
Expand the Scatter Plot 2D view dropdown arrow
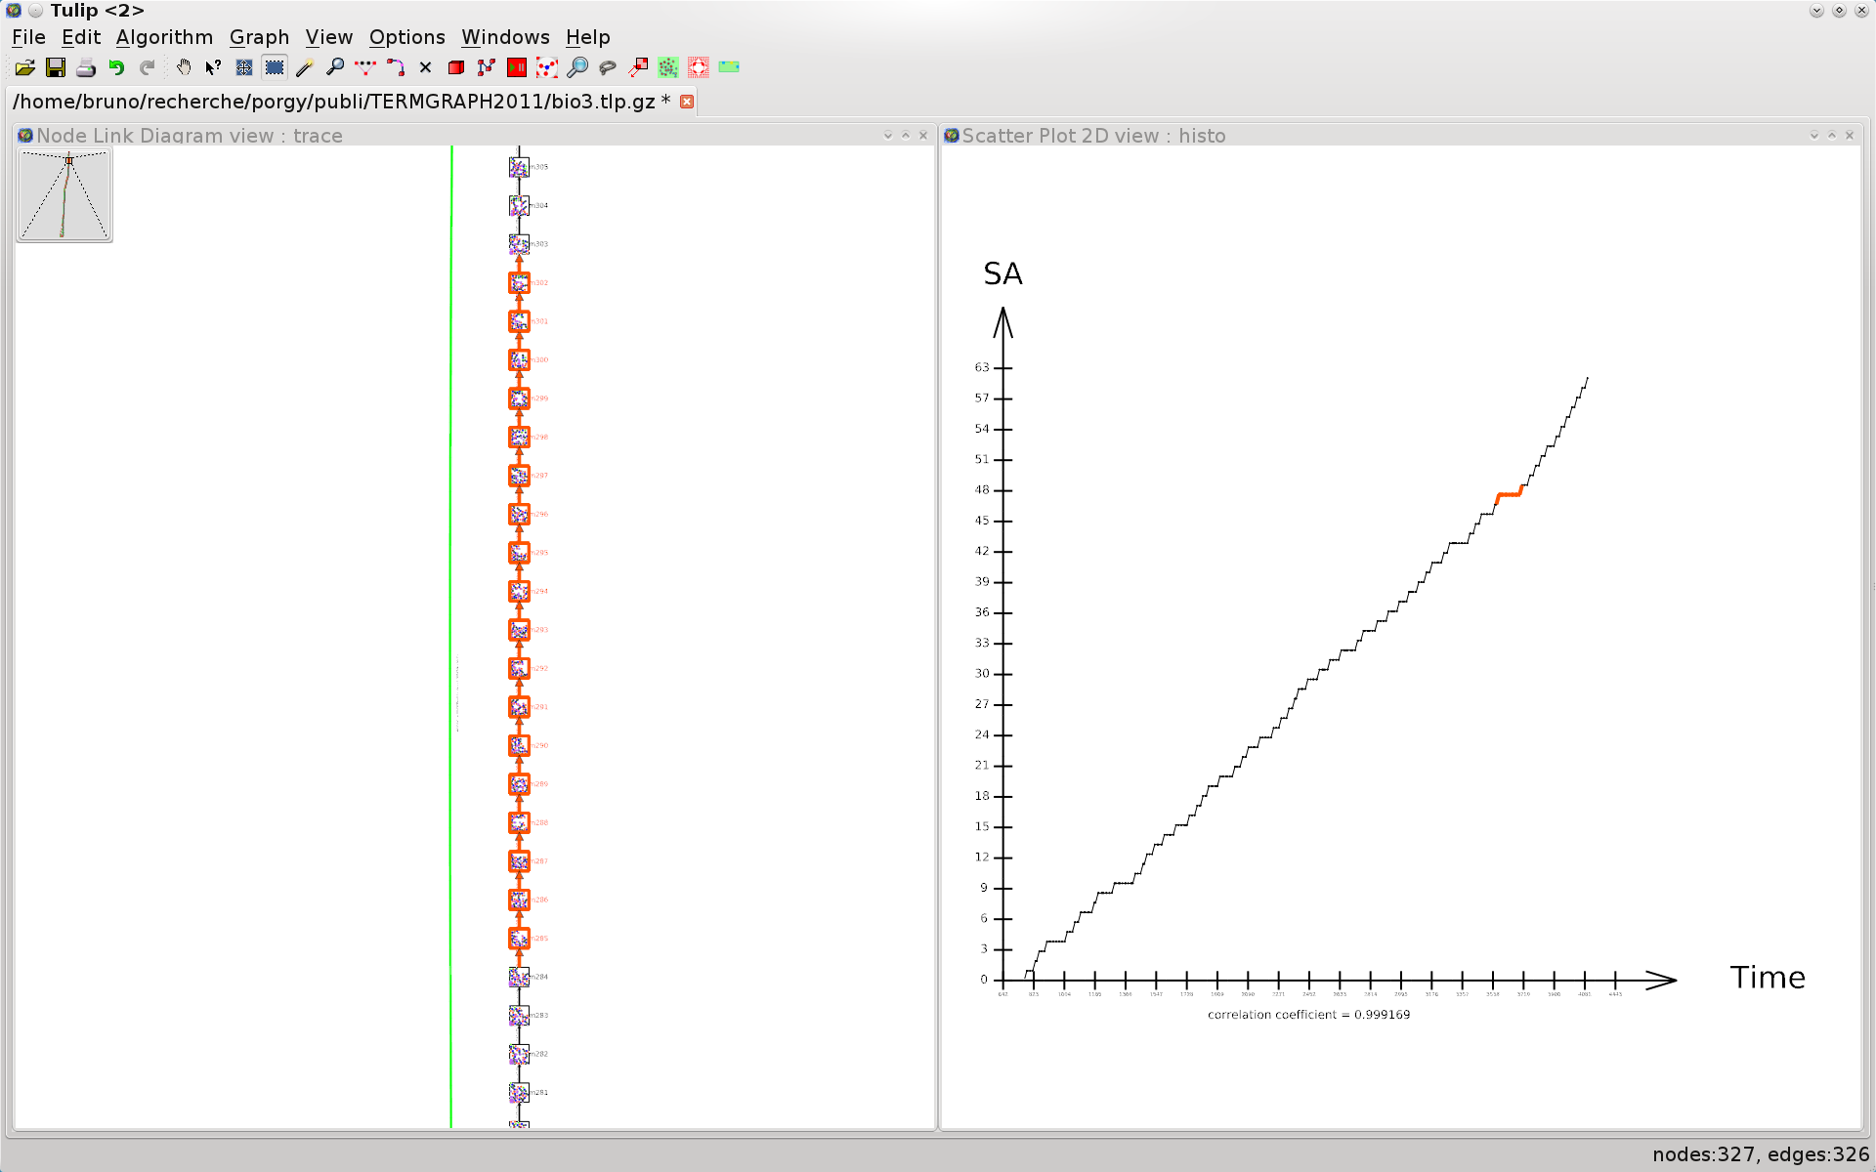tap(1814, 136)
